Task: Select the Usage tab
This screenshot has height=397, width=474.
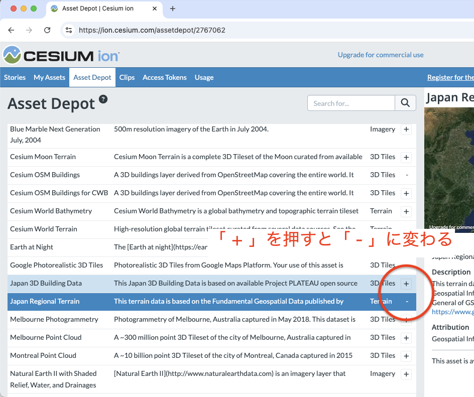Action: 204,77
